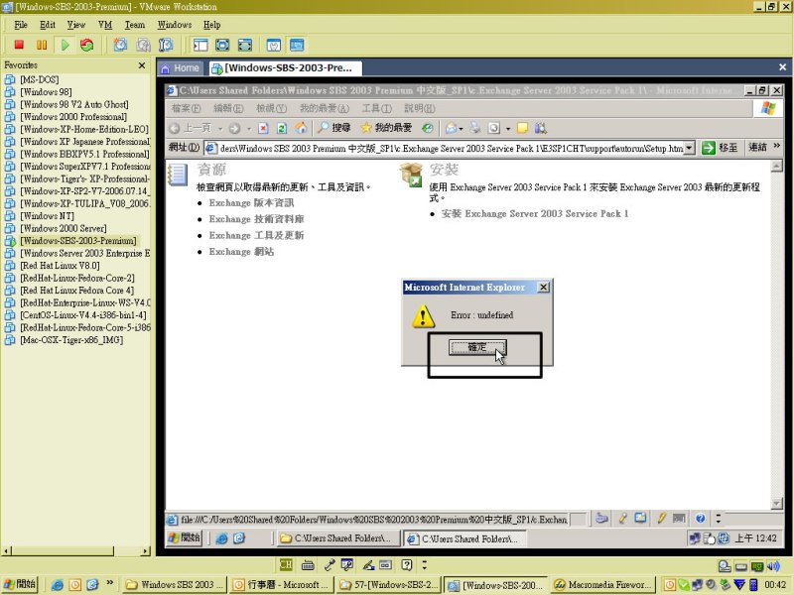
Task: Click the right arrow of Favorites horizontal scrollbar
Action: pos(146,551)
